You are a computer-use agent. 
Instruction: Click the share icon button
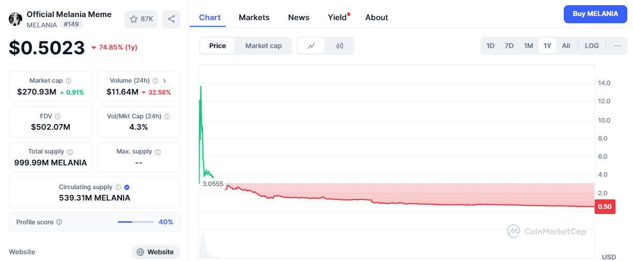(x=171, y=19)
